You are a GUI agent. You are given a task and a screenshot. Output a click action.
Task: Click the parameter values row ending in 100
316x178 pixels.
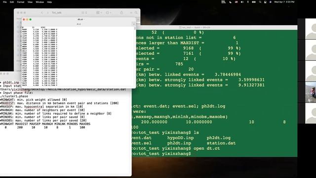click(45, 128)
